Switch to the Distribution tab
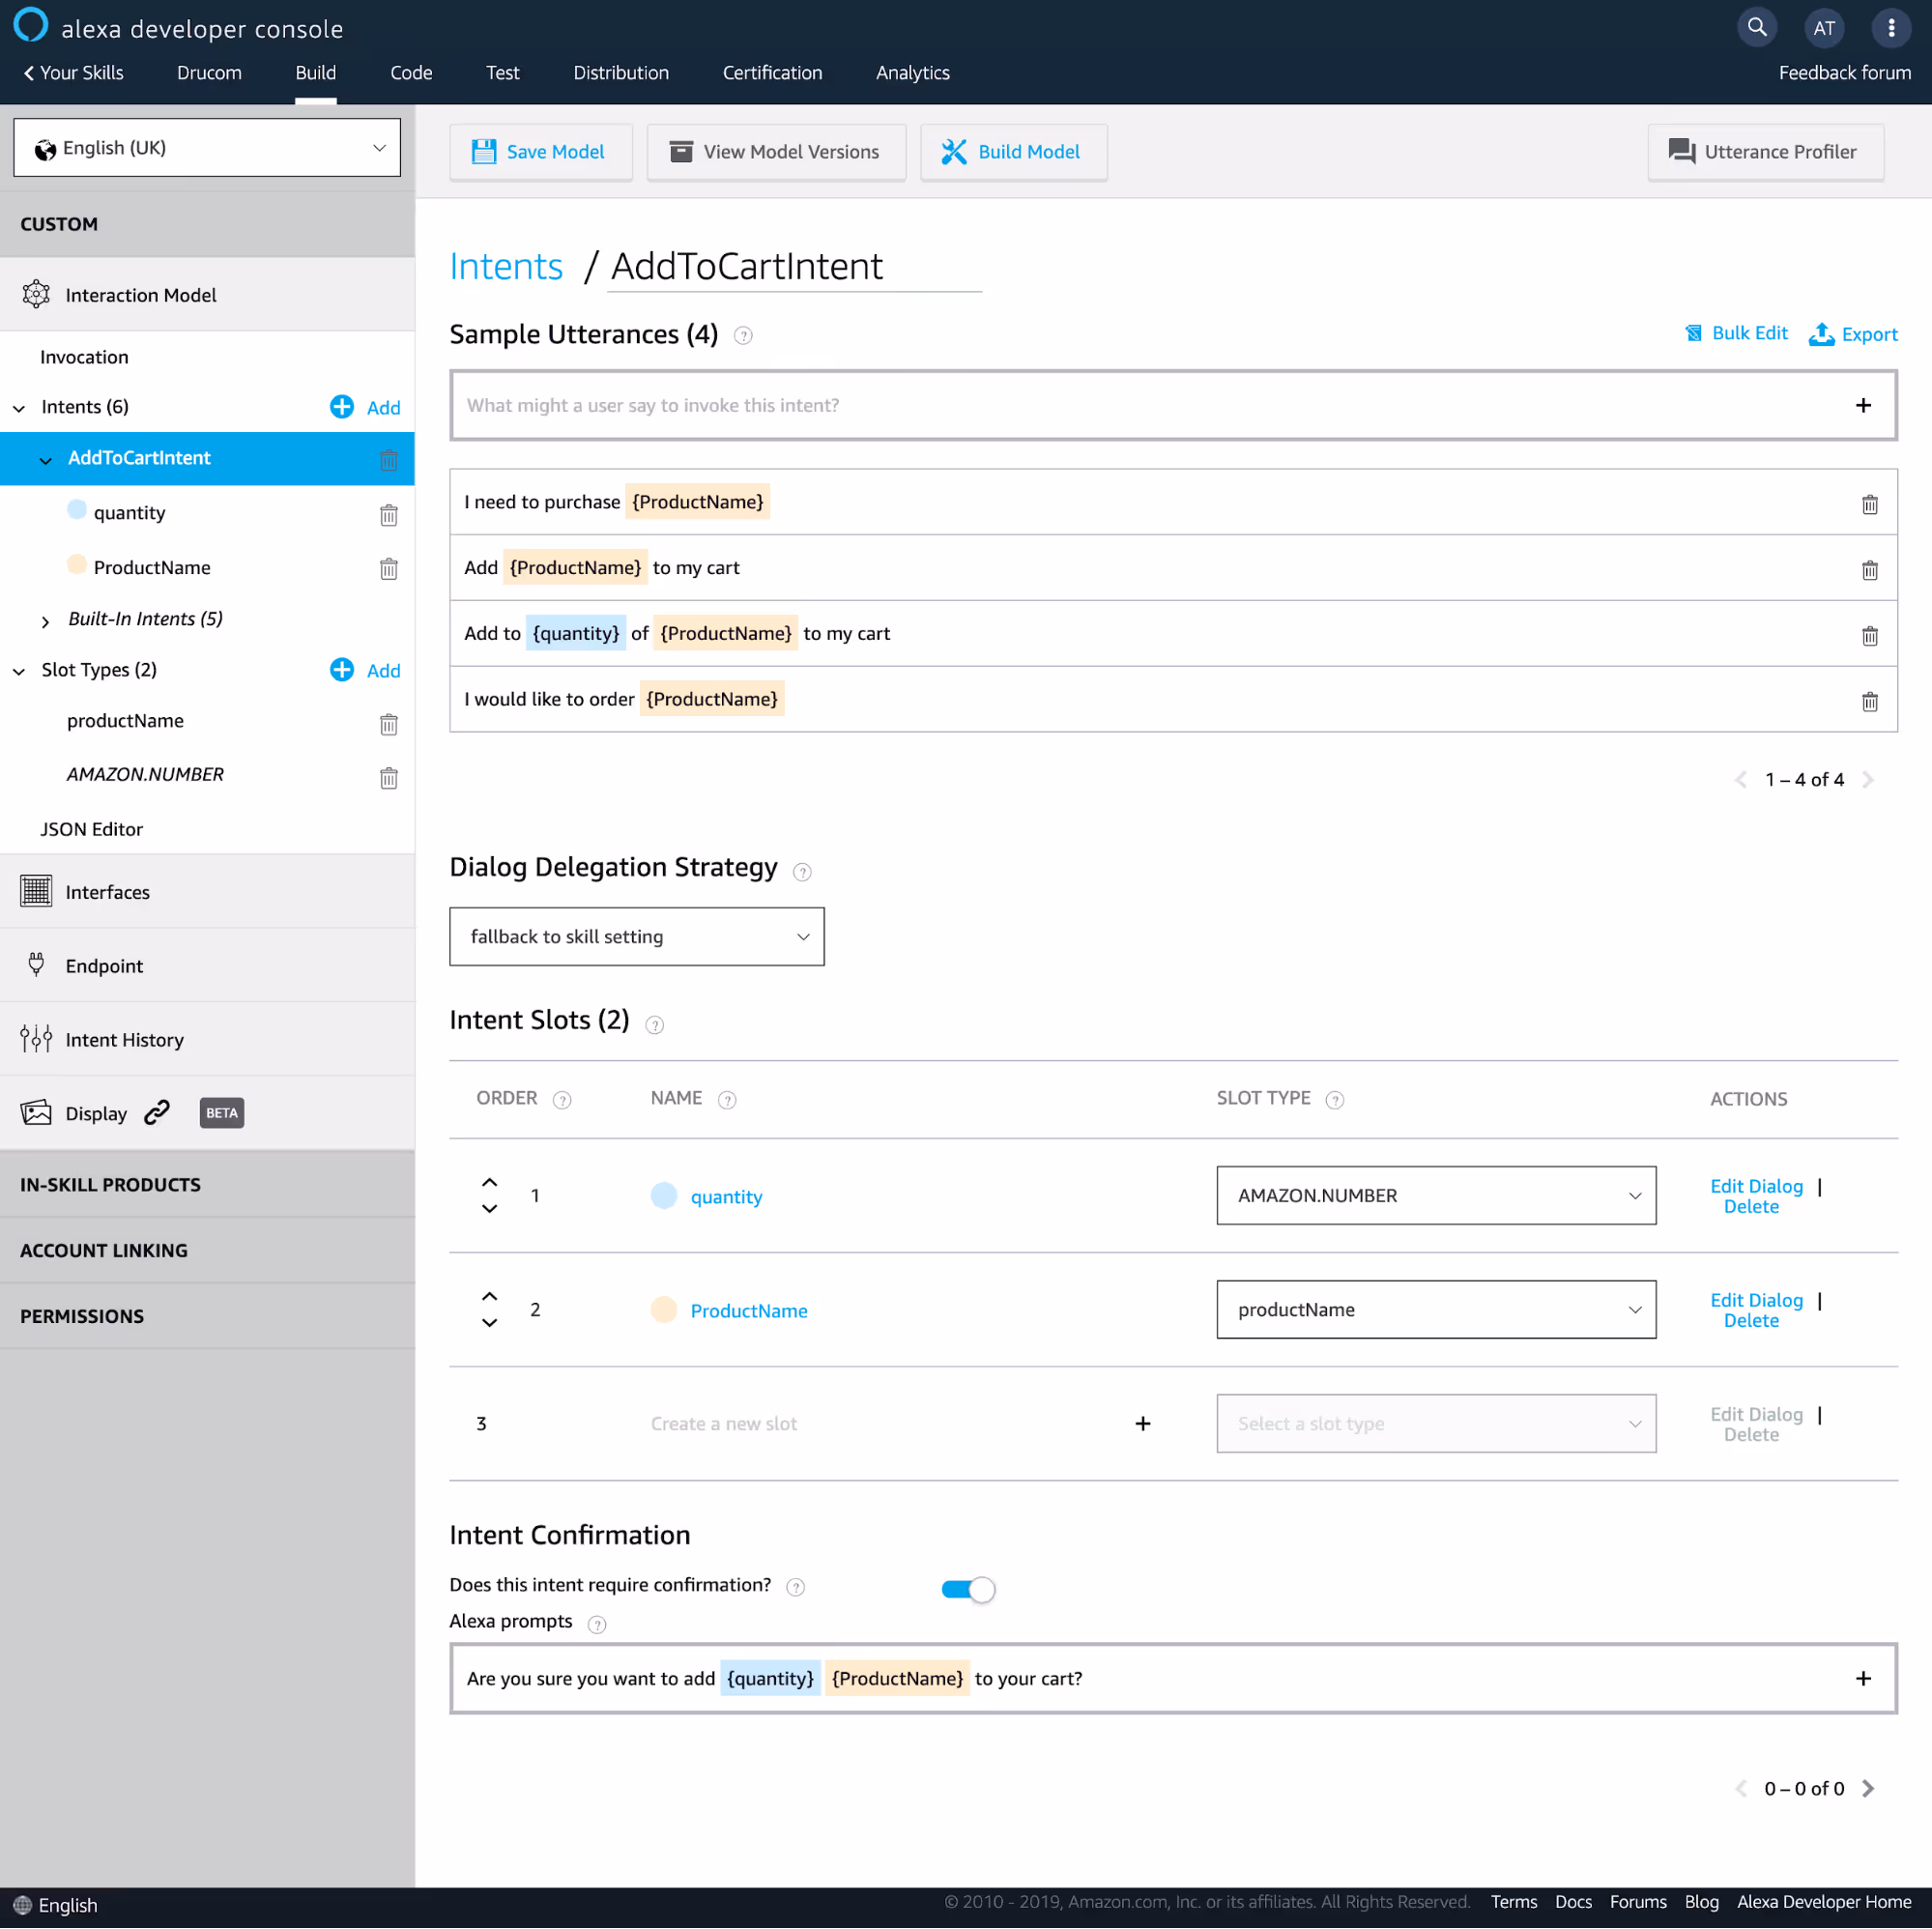 click(621, 73)
